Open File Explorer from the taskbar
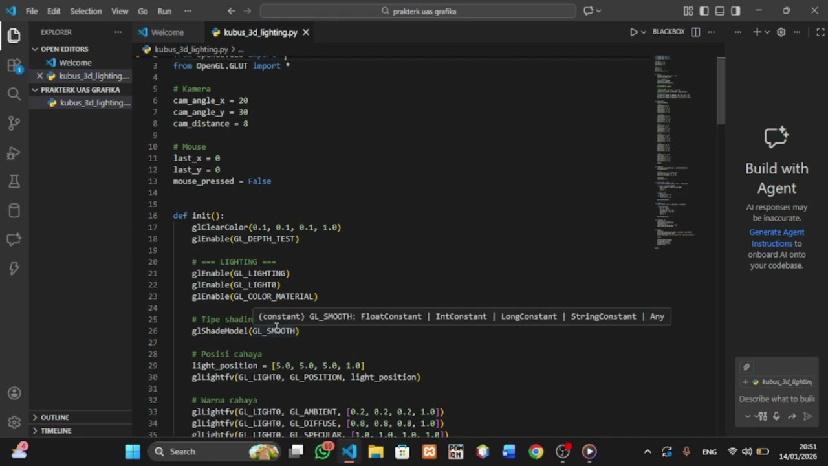Screen dimensions: 828x466 coord(376,452)
